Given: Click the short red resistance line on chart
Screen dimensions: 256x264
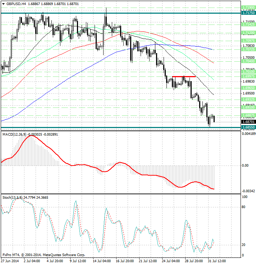Looking at the screenshot, I should point(184,76).
